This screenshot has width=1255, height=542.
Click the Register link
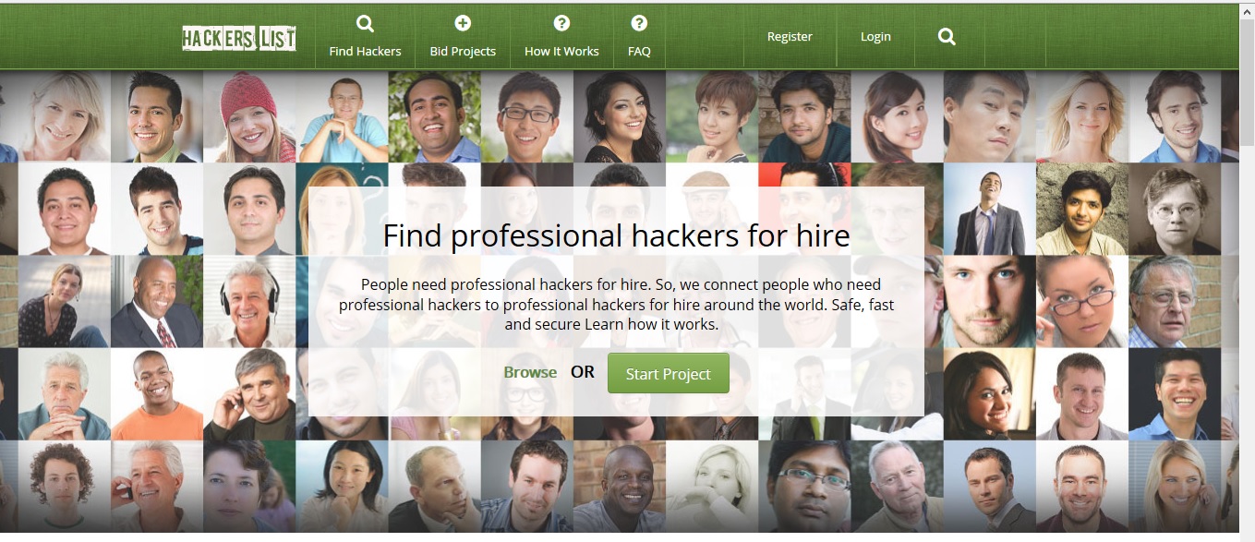[790, 37]
